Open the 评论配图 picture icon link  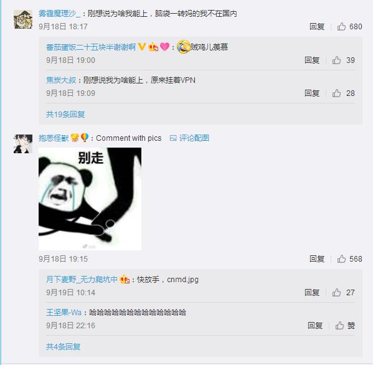click(x=189, y=138)
